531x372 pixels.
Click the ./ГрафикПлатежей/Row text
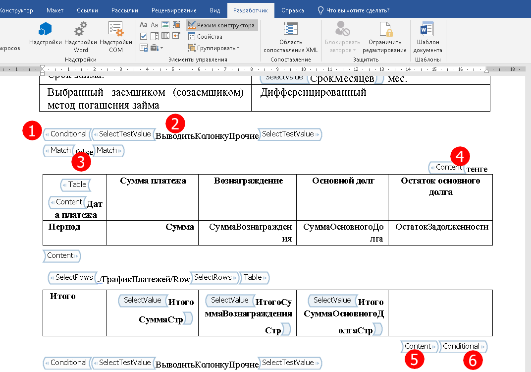click(x=144, y=279)
